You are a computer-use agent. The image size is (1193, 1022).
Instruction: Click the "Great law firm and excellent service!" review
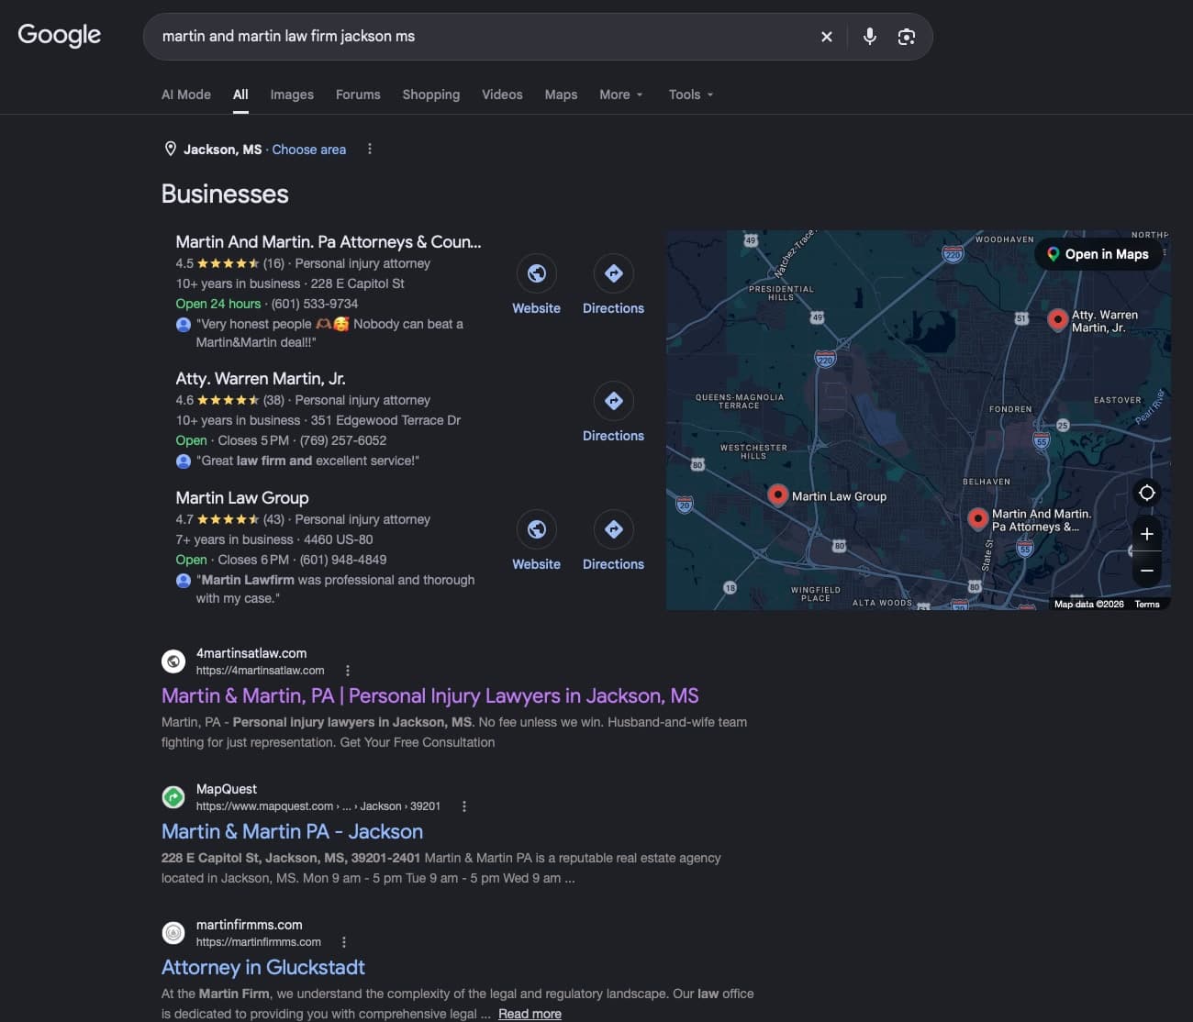tap(307, 461)
